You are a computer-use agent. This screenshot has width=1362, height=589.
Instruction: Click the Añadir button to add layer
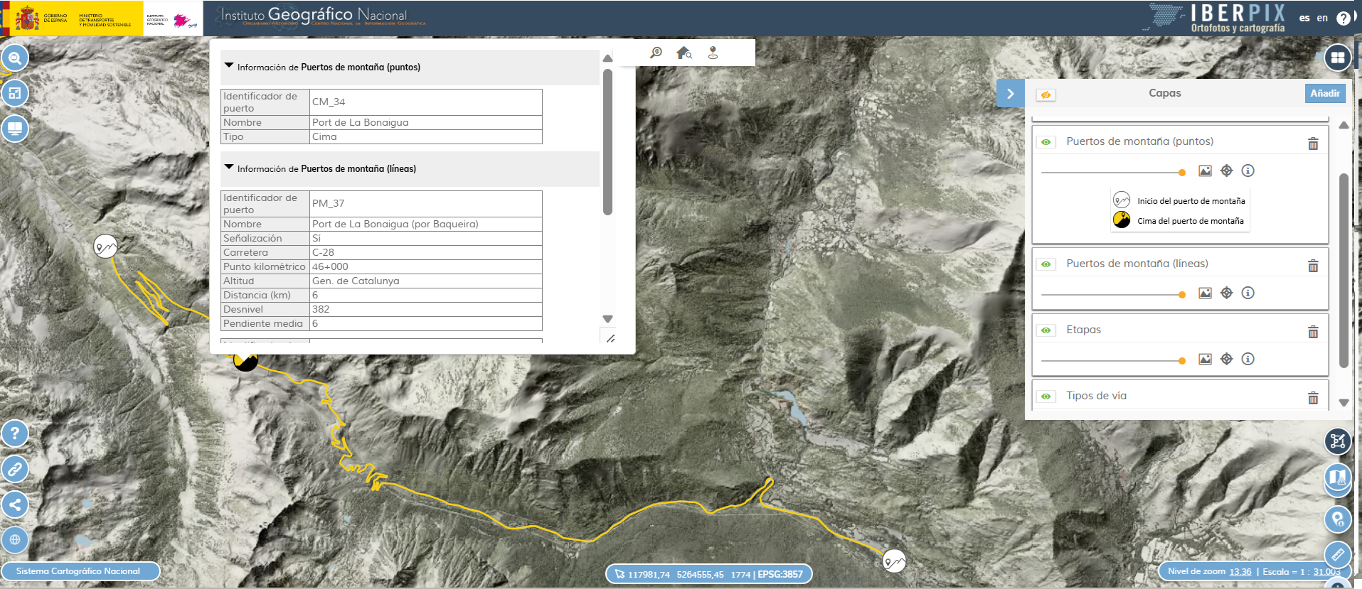click(1324, 93)
